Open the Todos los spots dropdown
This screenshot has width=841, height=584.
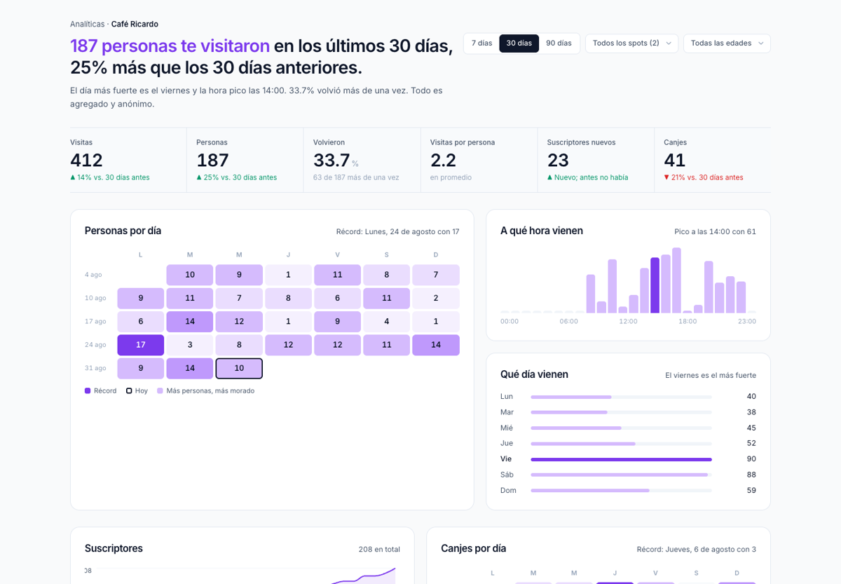631,43
